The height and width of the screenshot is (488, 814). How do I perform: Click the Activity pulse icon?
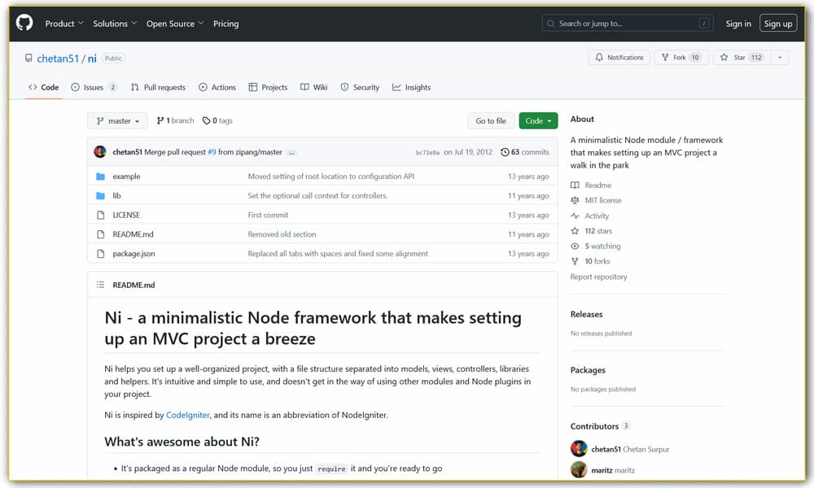pyautogui.click(x=575, y=216)
